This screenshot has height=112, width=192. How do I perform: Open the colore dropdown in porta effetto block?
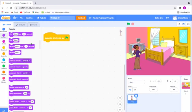[22, 108]
